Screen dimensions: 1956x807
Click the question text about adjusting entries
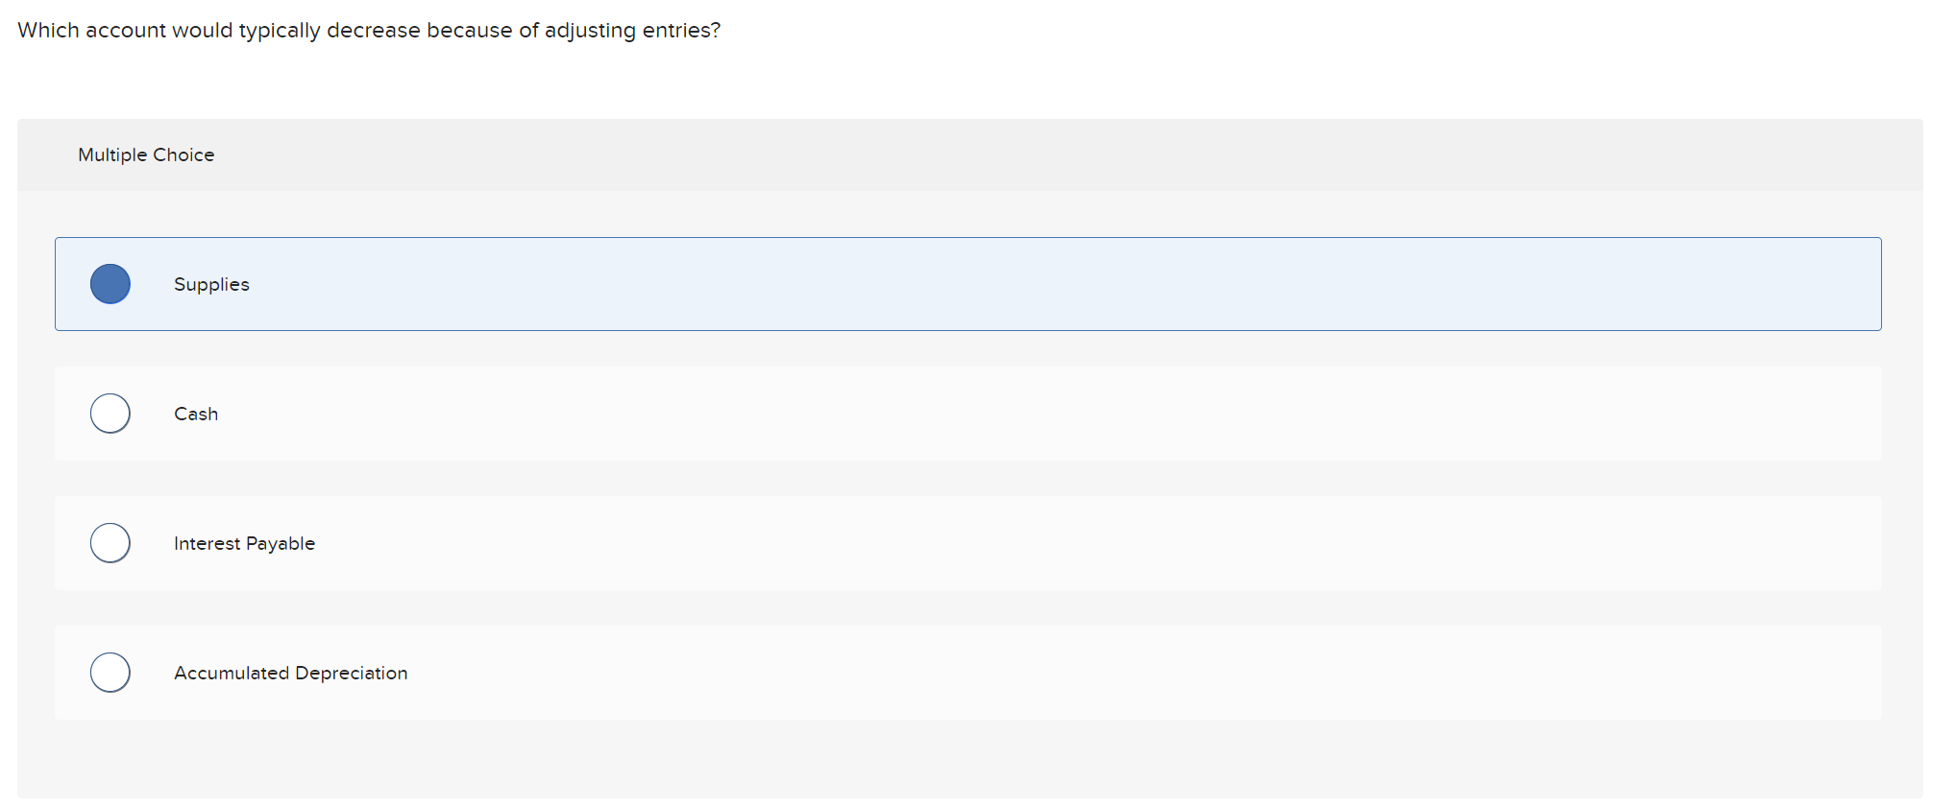[x=369, y=30]
